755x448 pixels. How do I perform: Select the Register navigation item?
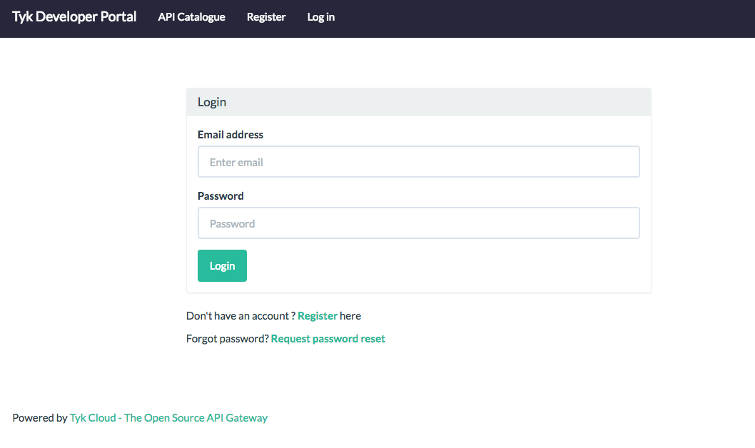point(266,16)
